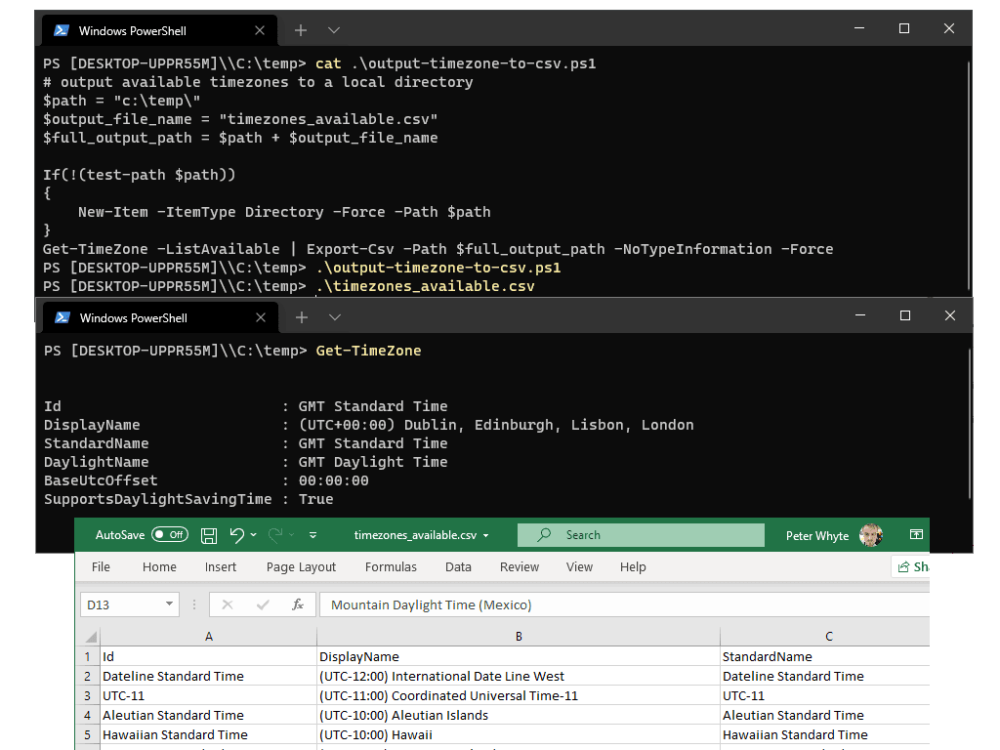Select the DisplayName header cell
1000x750 pixels.
pyautogui.click(x=519, y=656)
